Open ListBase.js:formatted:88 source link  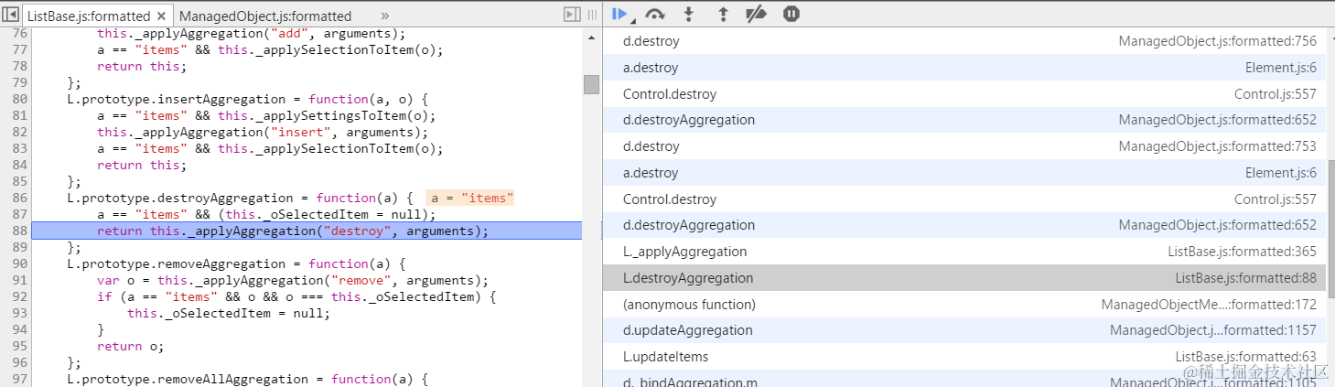point(1245,278)
